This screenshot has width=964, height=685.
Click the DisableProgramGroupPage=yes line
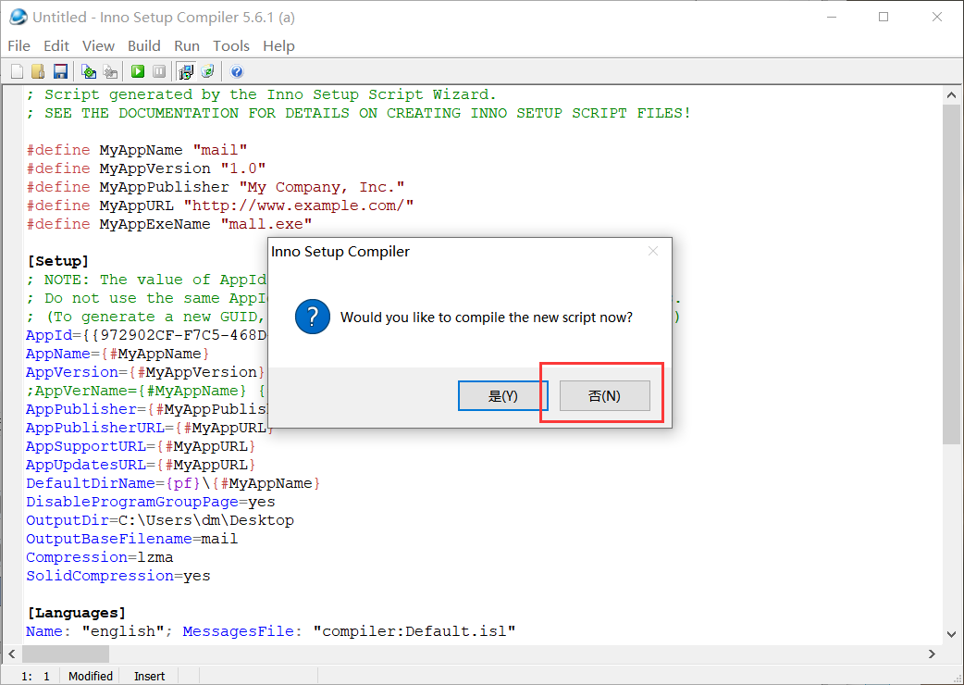[x=151, y=502]
